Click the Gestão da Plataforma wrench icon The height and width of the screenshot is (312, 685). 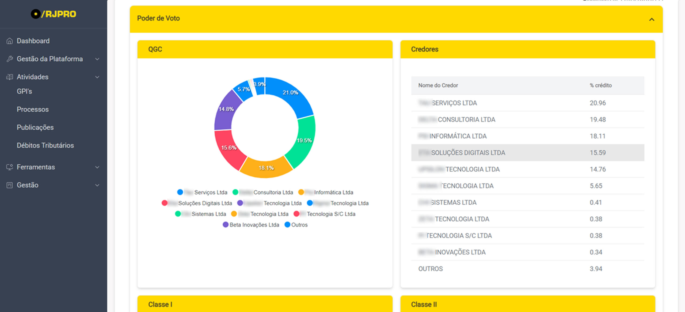tap(10, 59)
